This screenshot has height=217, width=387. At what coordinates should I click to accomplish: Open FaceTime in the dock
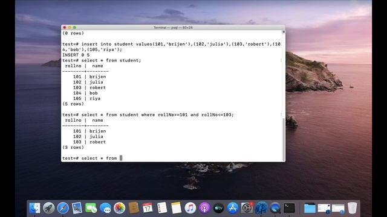91,208
